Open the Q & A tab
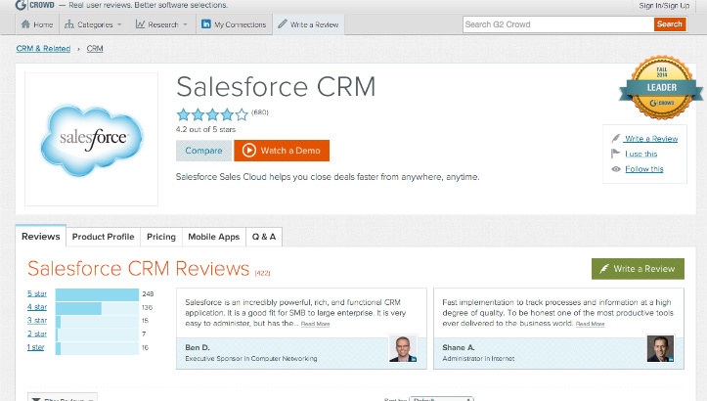707x401 pixels. (264, 237)
